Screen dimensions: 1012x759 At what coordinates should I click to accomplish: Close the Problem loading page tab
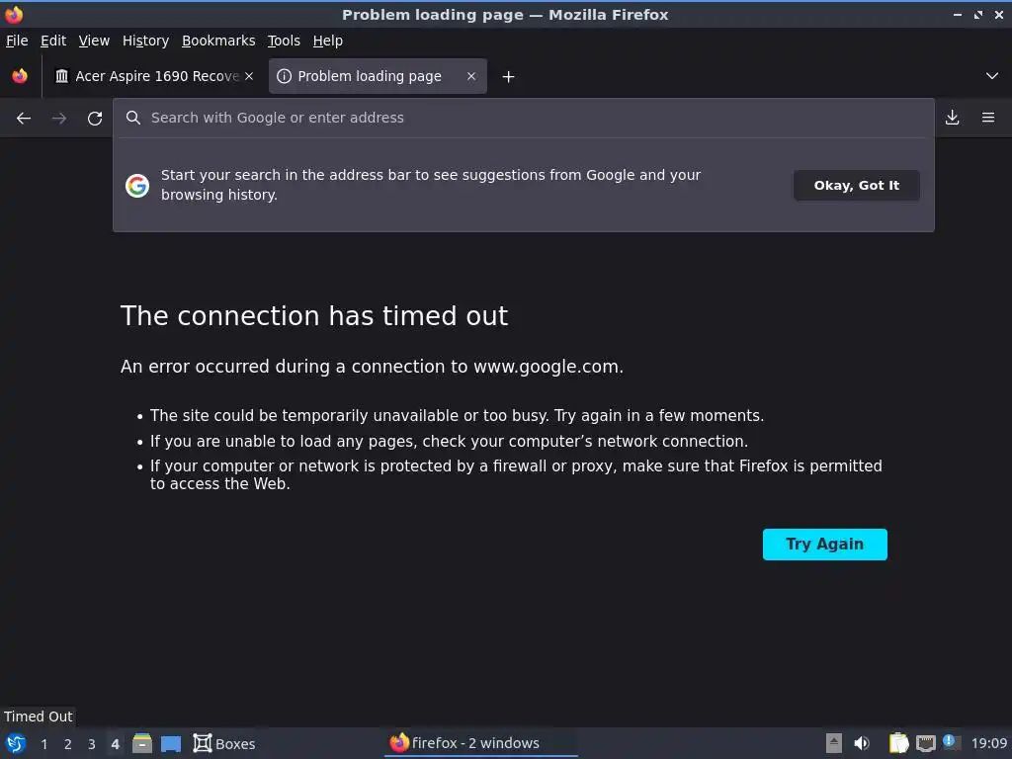click(x=471, y=76)
